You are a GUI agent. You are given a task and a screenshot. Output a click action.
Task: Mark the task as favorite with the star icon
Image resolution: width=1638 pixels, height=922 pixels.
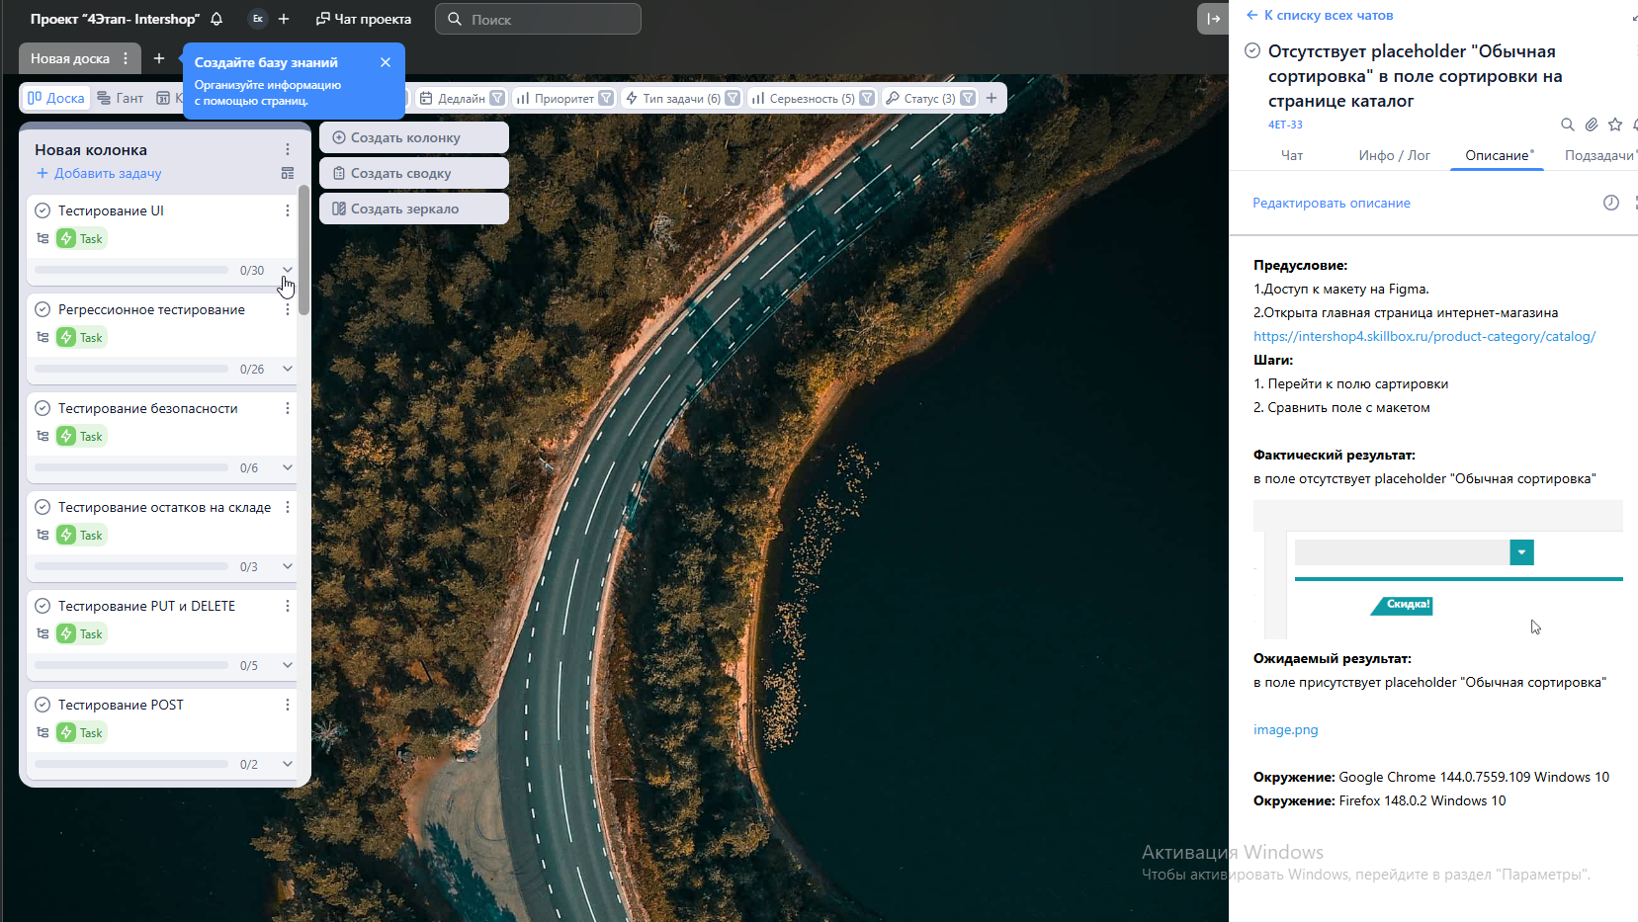(1615, 125)
